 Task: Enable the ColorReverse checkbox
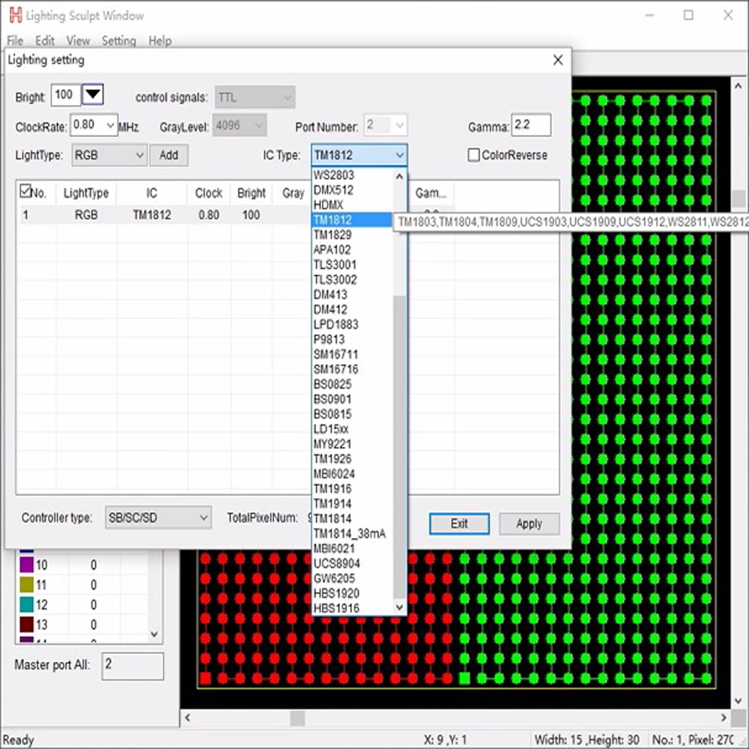point(474,155)
